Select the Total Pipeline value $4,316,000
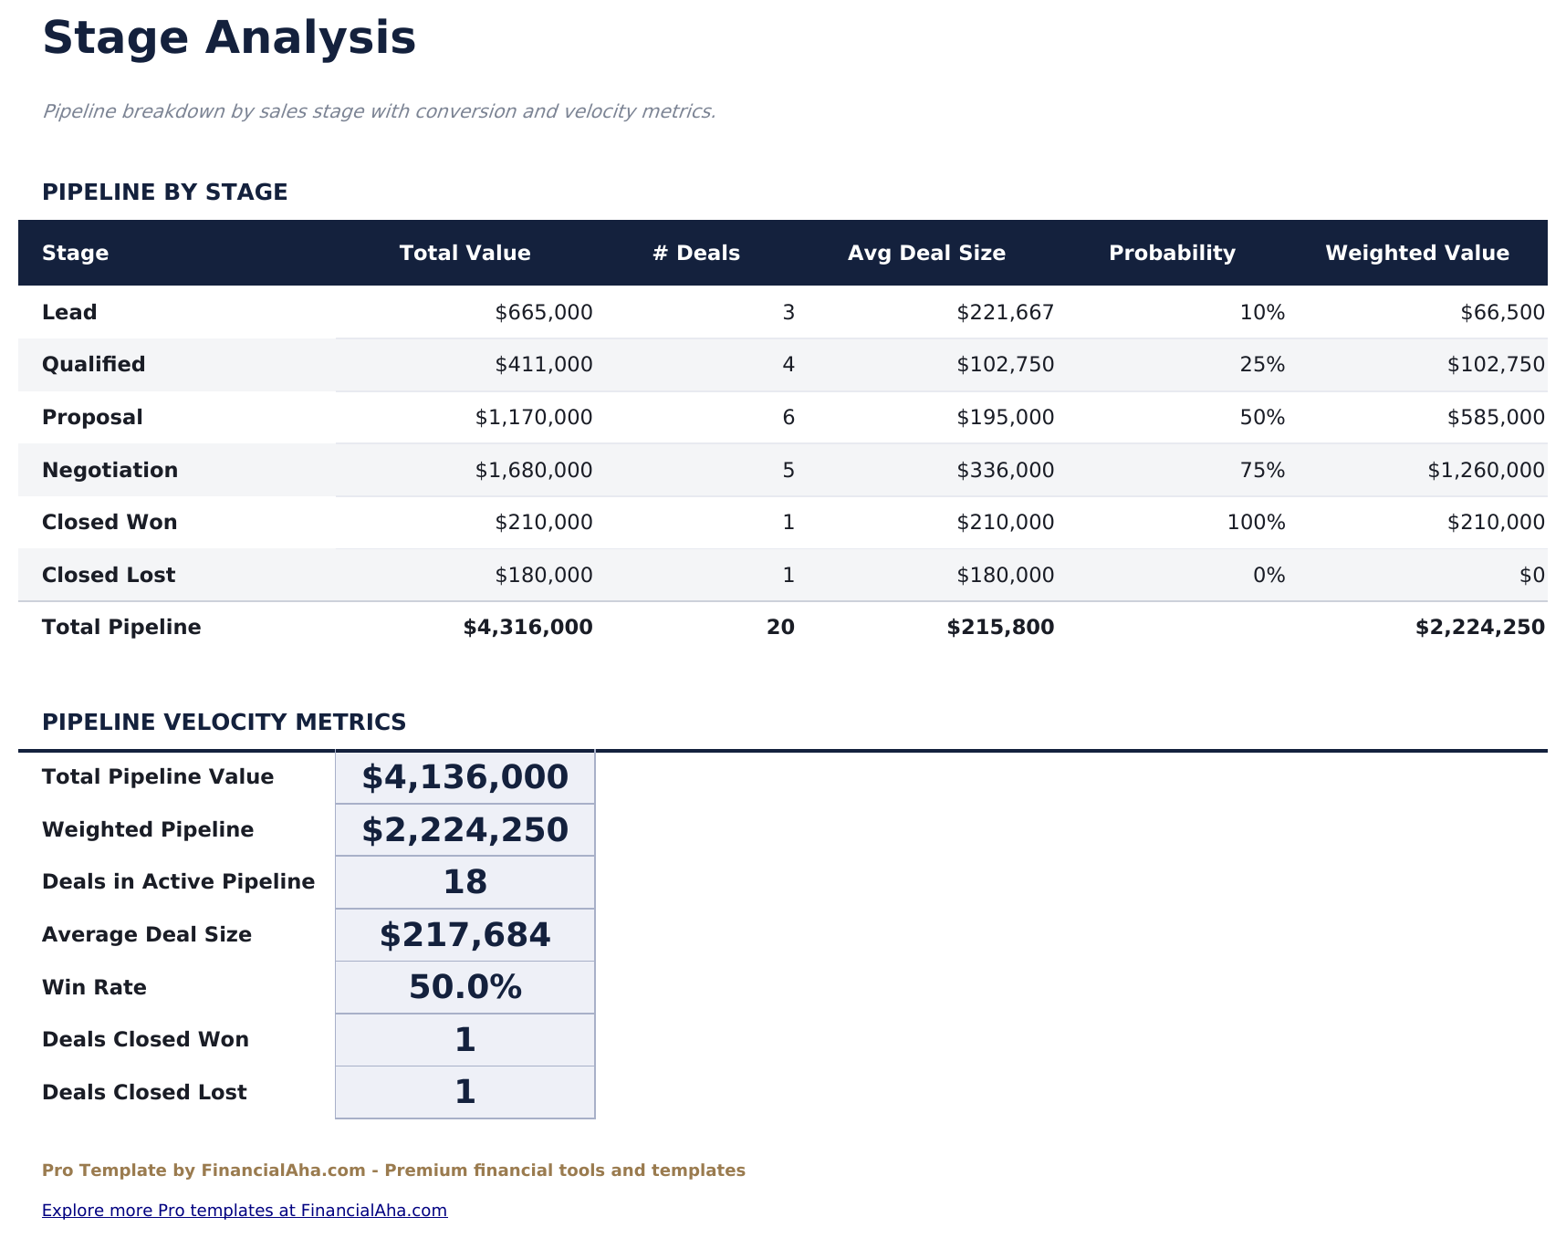The image size is (1566, 1238). point(526,627)
